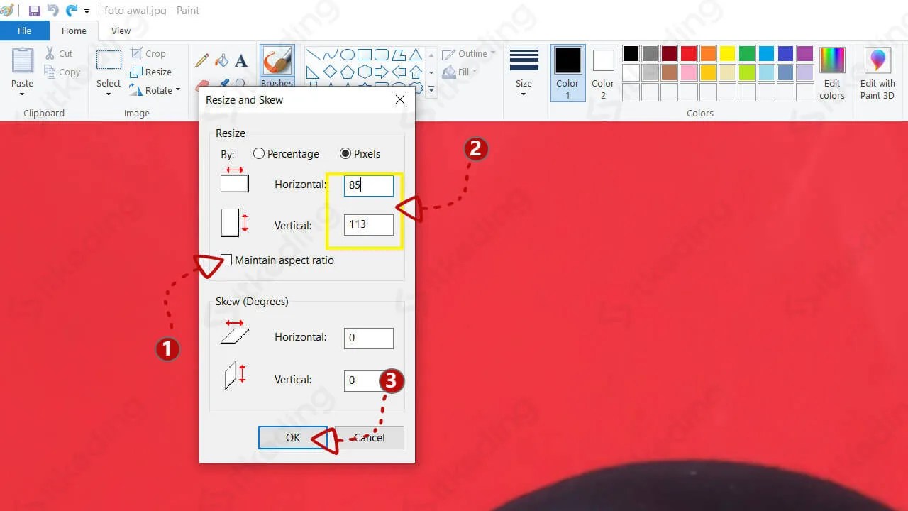This screenshot has width=908, height=511.
Task: Expand the Select dropdown arrow
Action: click(x=109, y=94)
